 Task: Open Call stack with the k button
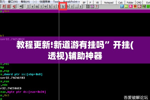63,6
